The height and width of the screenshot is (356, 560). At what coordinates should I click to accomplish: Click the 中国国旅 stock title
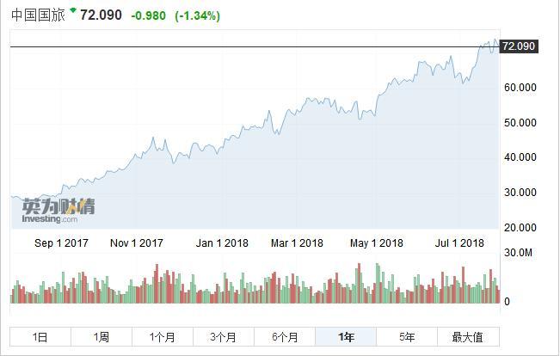(x=38, y=15)
